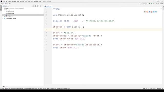Click the StephenHill\Base58 use statement
Viewport: 164px width, 92px height.
tap(68, 15)
